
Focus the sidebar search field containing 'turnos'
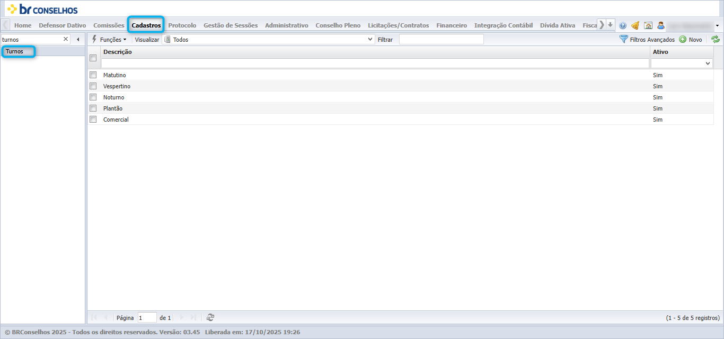[31, 40]
